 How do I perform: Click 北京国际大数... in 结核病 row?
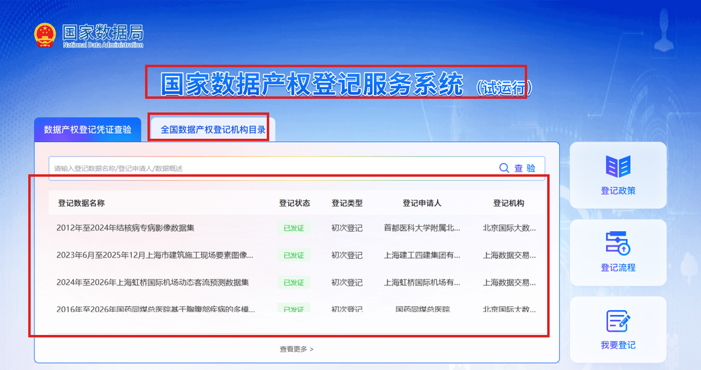pos(509,228)
